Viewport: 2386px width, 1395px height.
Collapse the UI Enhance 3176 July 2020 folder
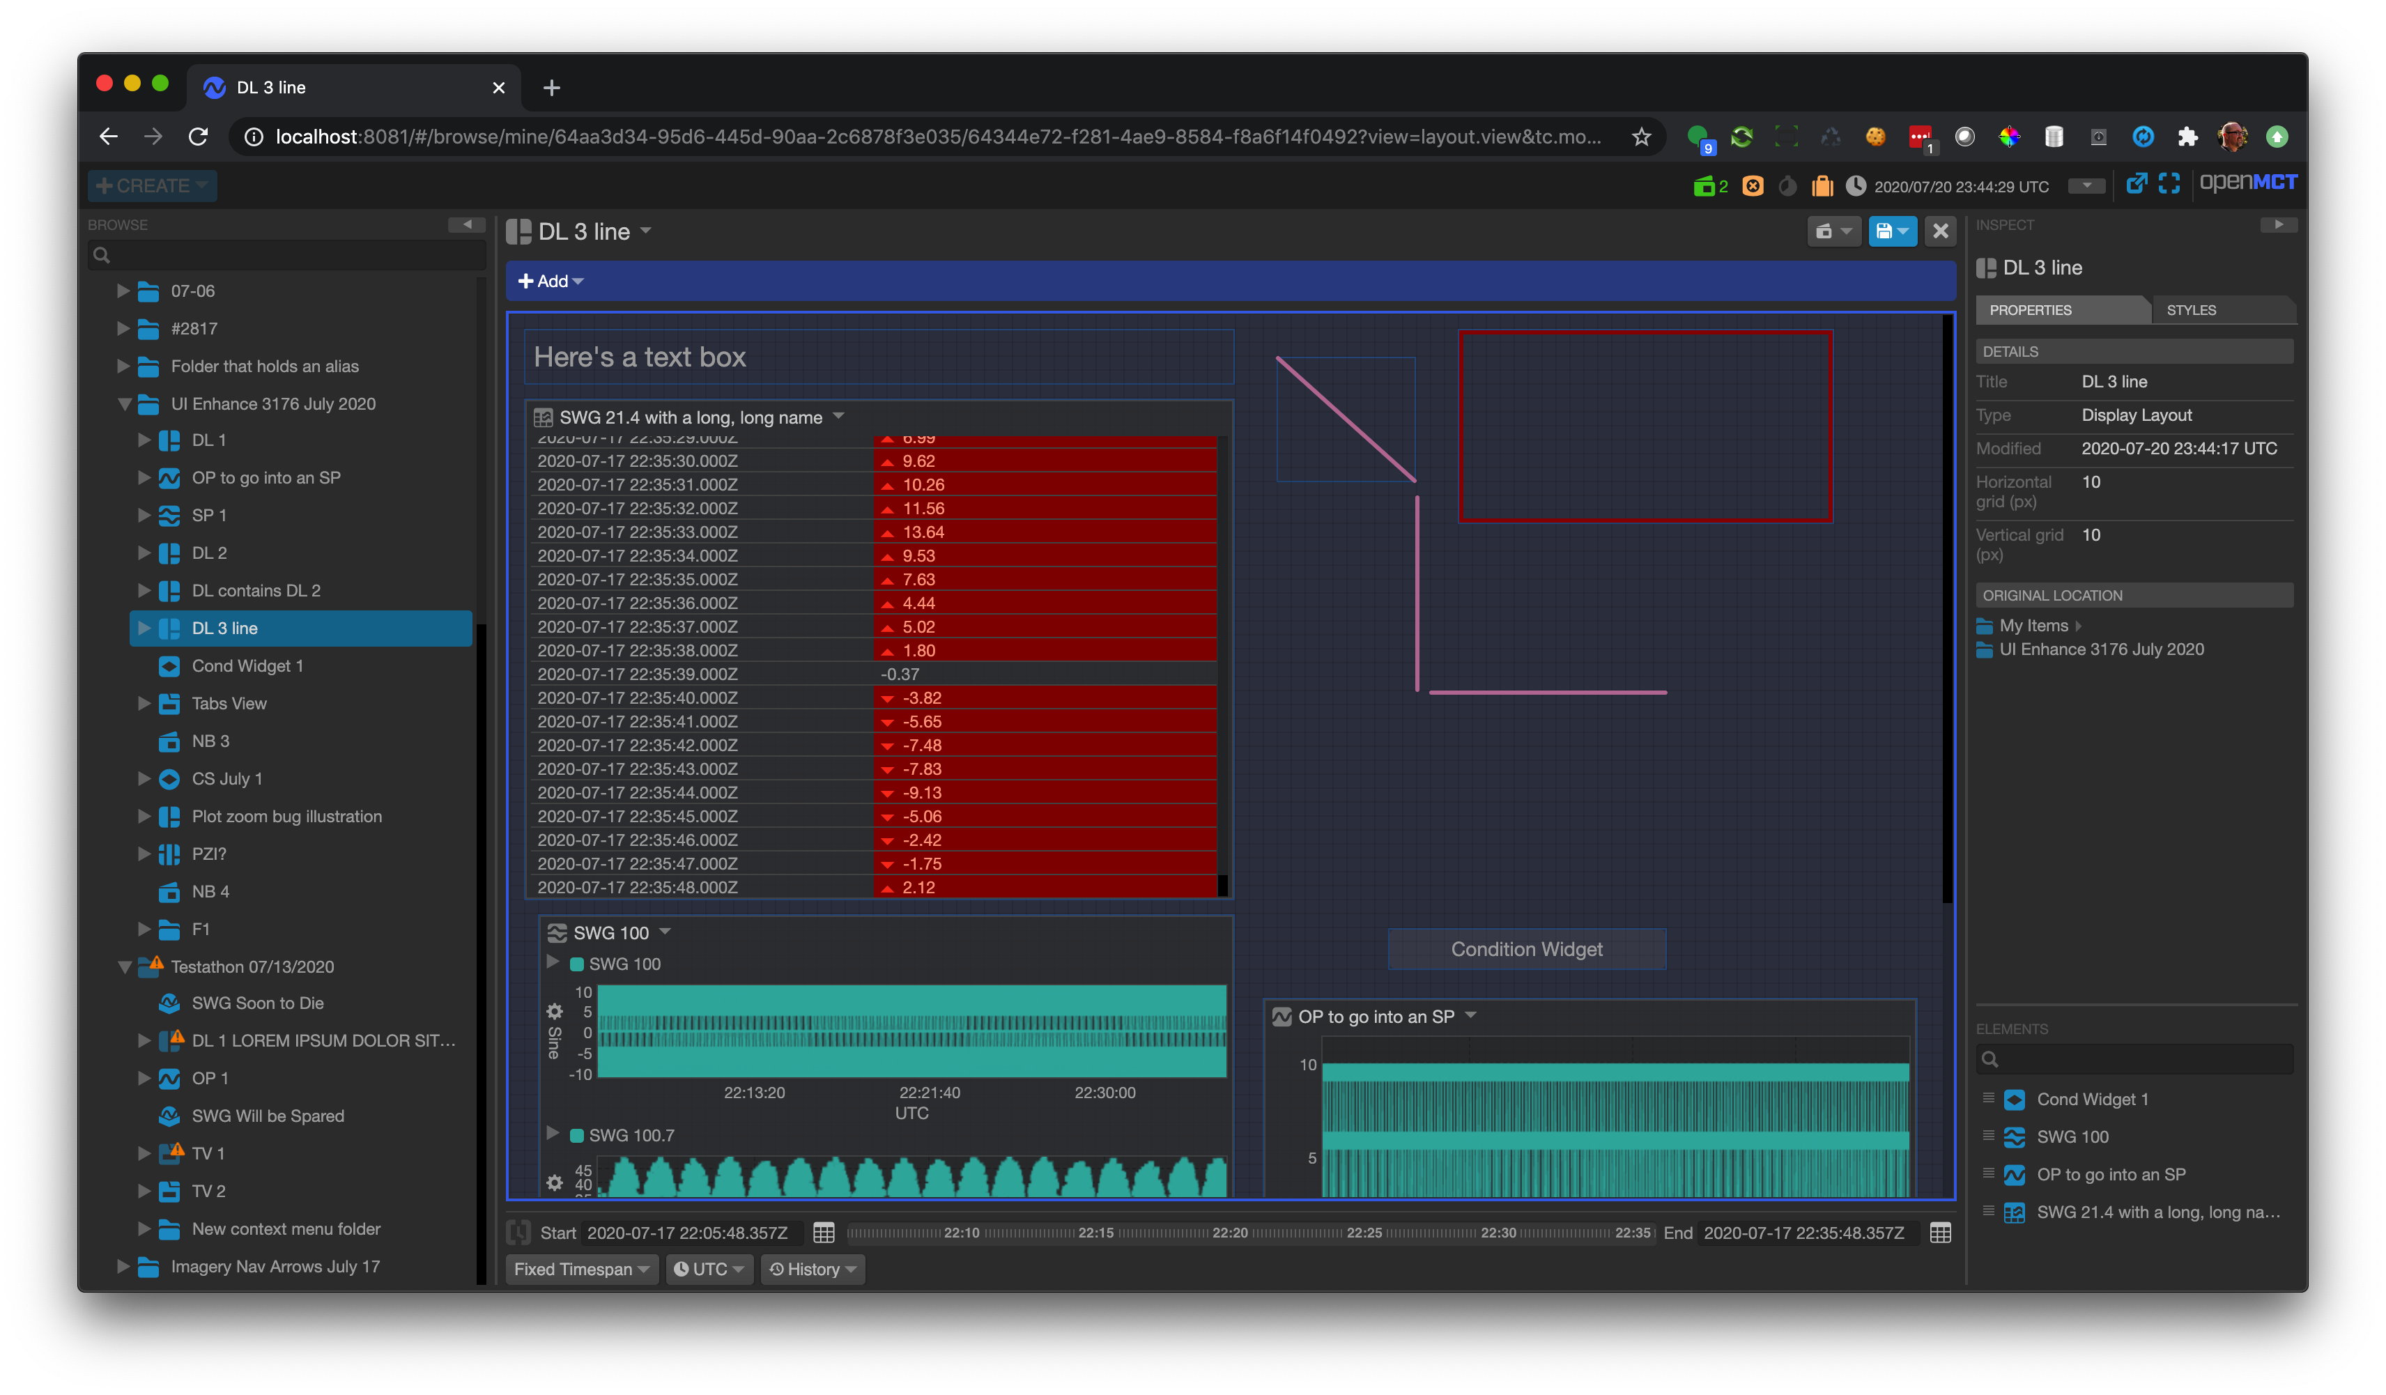(x=125, y=403)
